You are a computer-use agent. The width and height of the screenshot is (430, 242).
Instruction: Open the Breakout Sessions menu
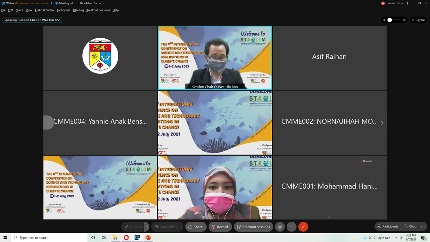click(x=98, y=10)
